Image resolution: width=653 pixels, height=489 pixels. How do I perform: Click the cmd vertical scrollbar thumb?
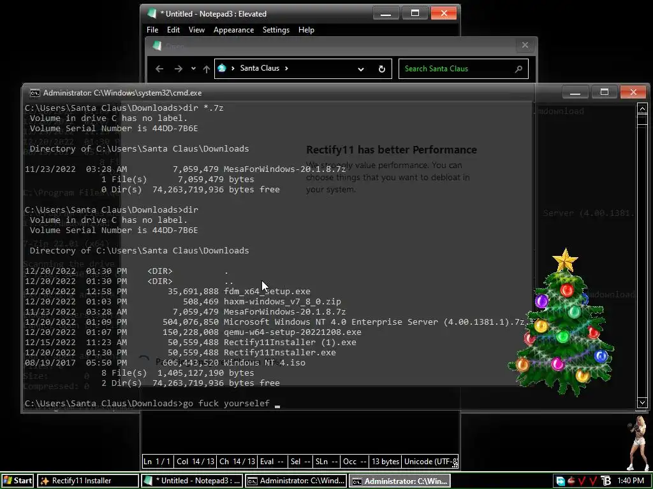click(642, 119)
